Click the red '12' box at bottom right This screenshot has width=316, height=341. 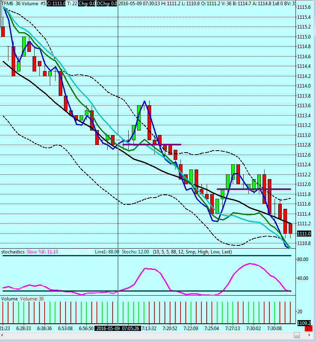[x=308, y=329]
